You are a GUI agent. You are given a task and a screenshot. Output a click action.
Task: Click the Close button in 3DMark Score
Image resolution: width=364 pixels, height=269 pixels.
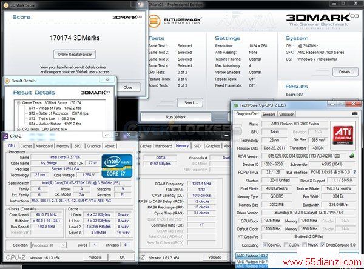click(x=128, y=87)
